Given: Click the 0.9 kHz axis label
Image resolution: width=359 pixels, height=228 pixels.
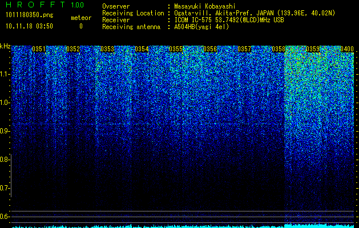Looking at the screenshot, I should click(5, 131).
